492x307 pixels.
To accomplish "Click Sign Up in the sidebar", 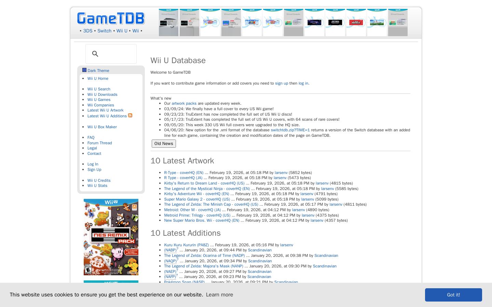I will [x=94, y=170].
